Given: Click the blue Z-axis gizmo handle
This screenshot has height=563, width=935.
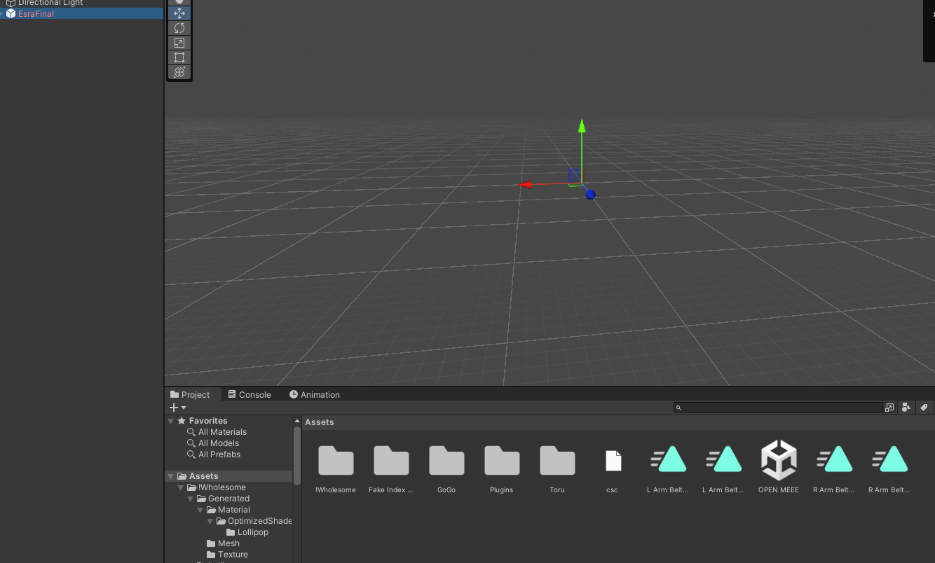Looking at the screenshot, I should pos(590,195).
